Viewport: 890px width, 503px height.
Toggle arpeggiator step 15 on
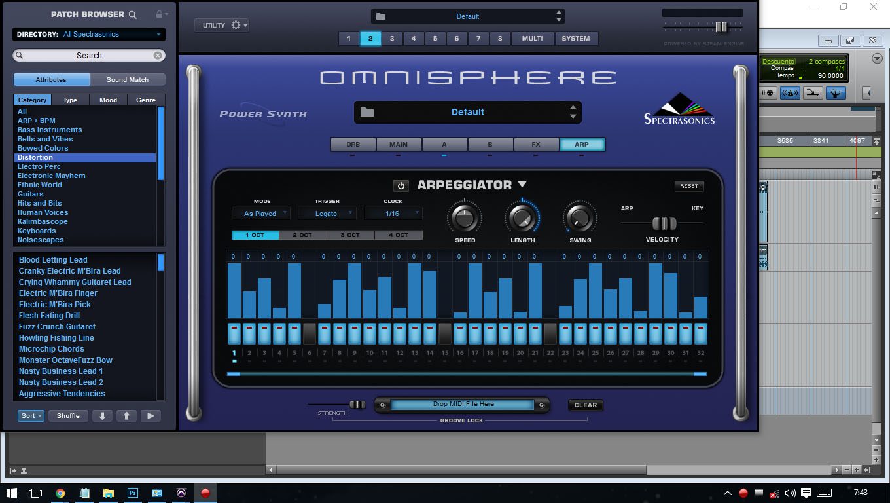pos(445,333)
